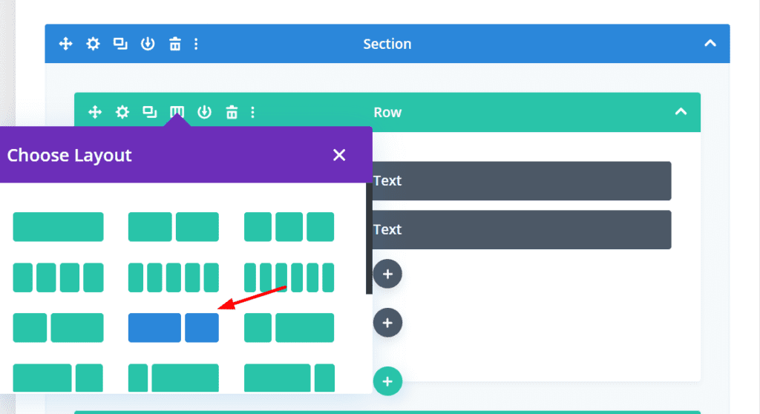
Task: Open Row settings gear
Action: tap(122, 113)
